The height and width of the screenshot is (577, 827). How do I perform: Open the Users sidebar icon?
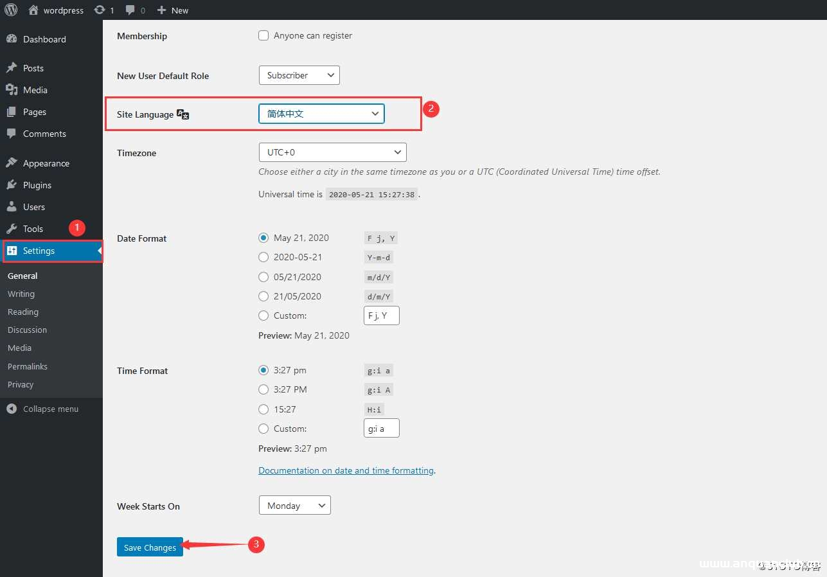pyautogui.click(x=12, y=206)
